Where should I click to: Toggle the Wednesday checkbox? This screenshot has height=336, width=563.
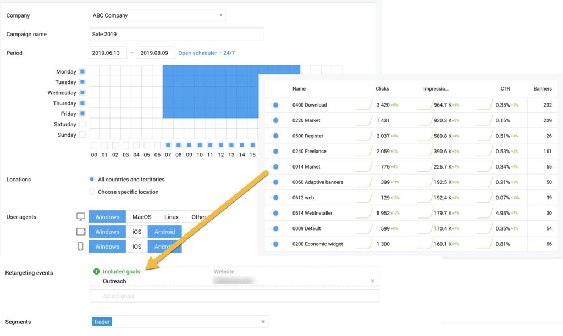(x=82, y=93)
